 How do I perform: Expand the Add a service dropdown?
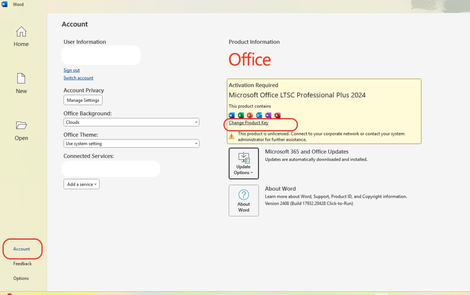coord(81,184)
